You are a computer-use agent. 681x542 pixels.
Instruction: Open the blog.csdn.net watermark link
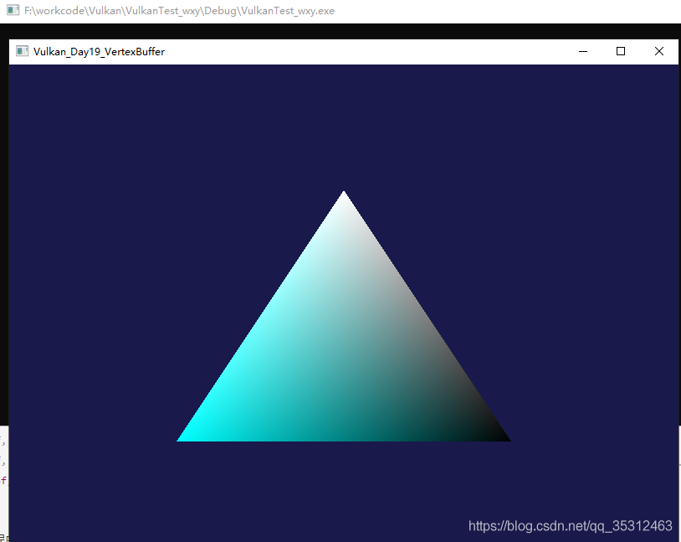pos(570,526)
